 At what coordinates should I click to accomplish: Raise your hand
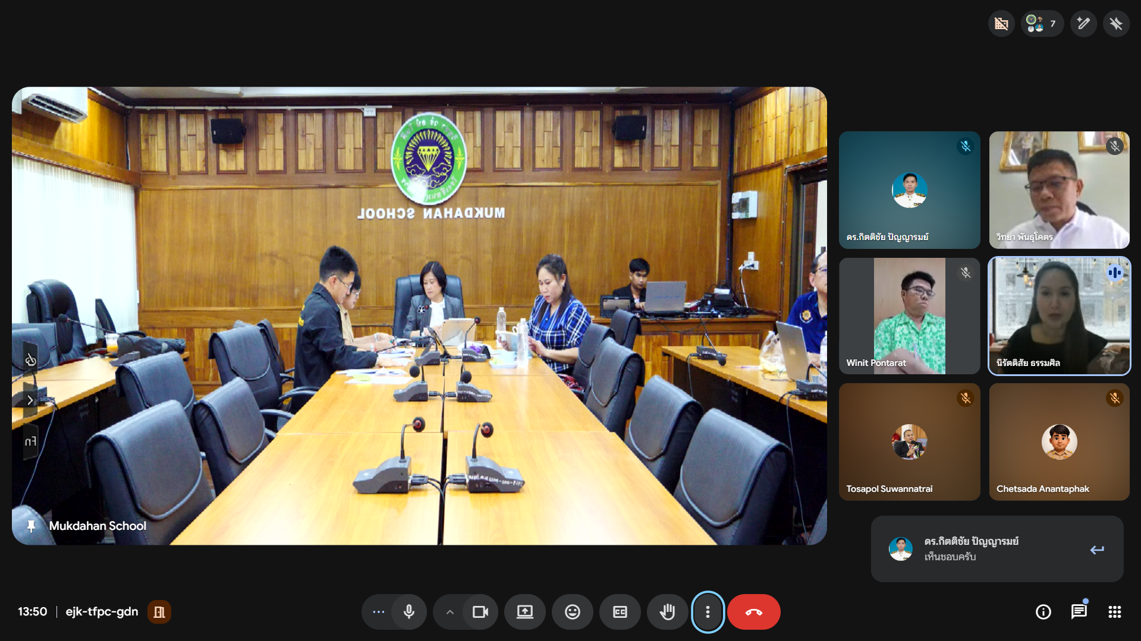667,612
